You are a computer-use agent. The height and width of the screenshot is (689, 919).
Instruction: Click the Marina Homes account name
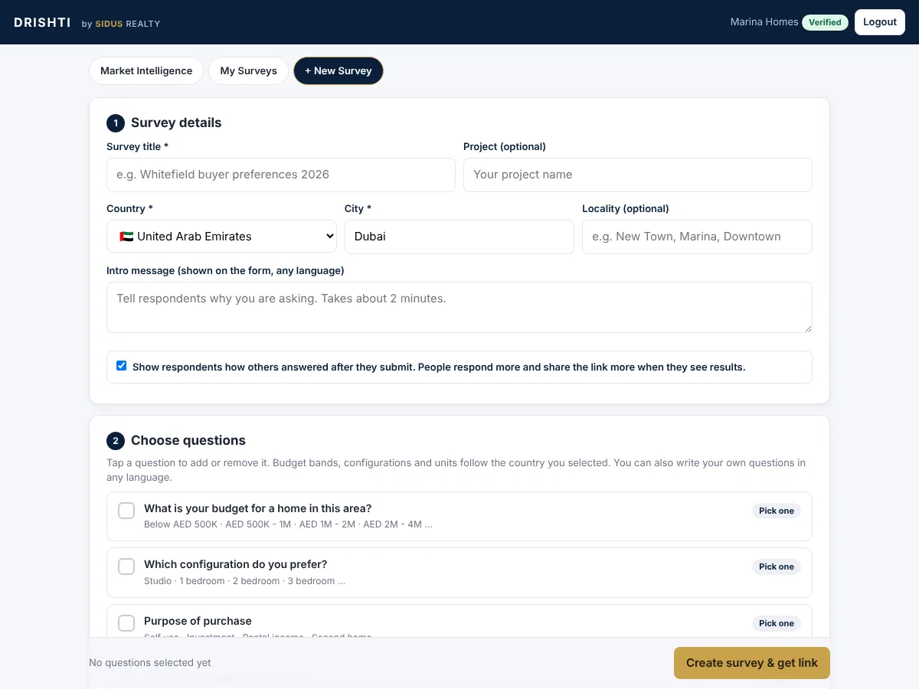pyautogui.click(x=764, y=22)
